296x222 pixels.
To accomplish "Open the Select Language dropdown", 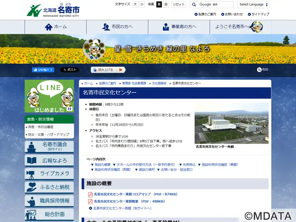I will pyautogui.click(x=254, y=4).
